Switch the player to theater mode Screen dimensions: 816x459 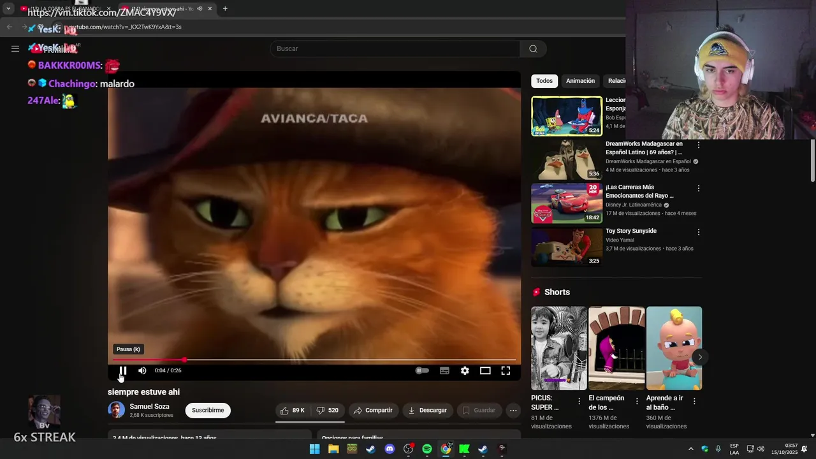(x=485, y=370)
